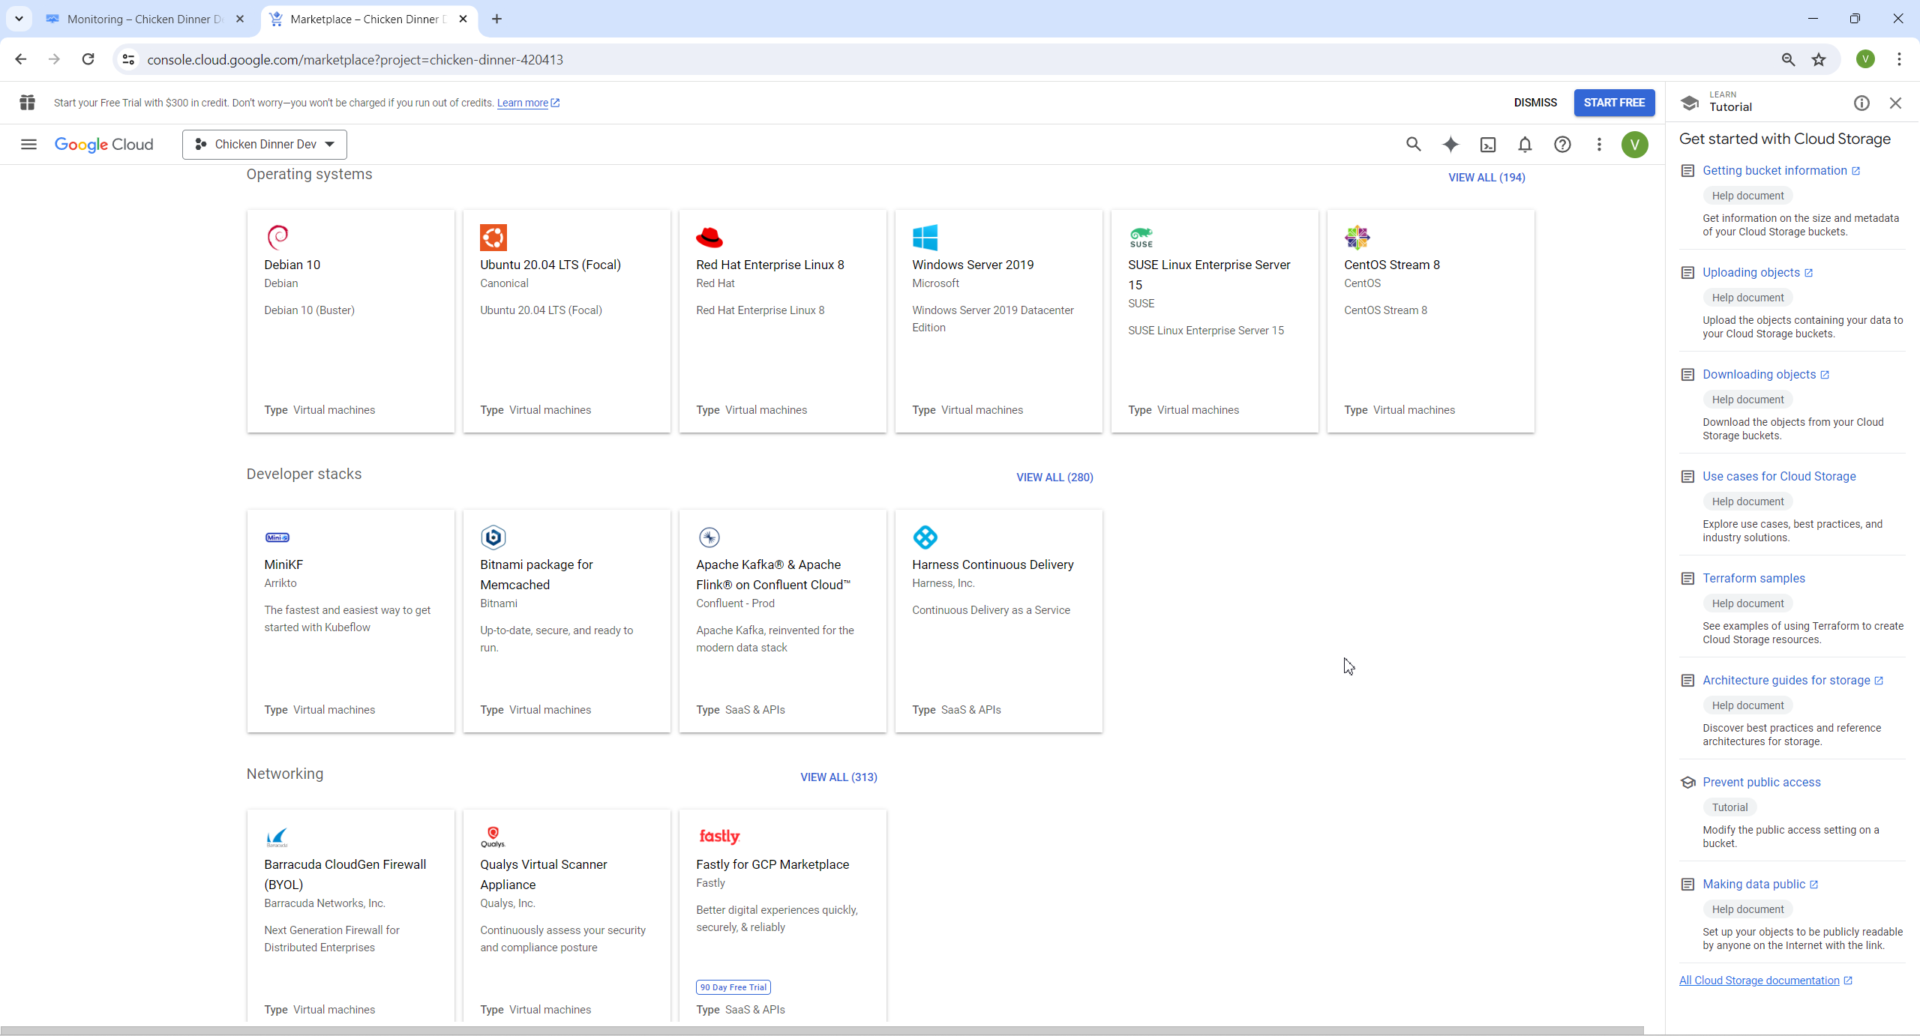Click the help question mark icon
Viewport: 1920px width, 1036px height.
[1562, 145]
